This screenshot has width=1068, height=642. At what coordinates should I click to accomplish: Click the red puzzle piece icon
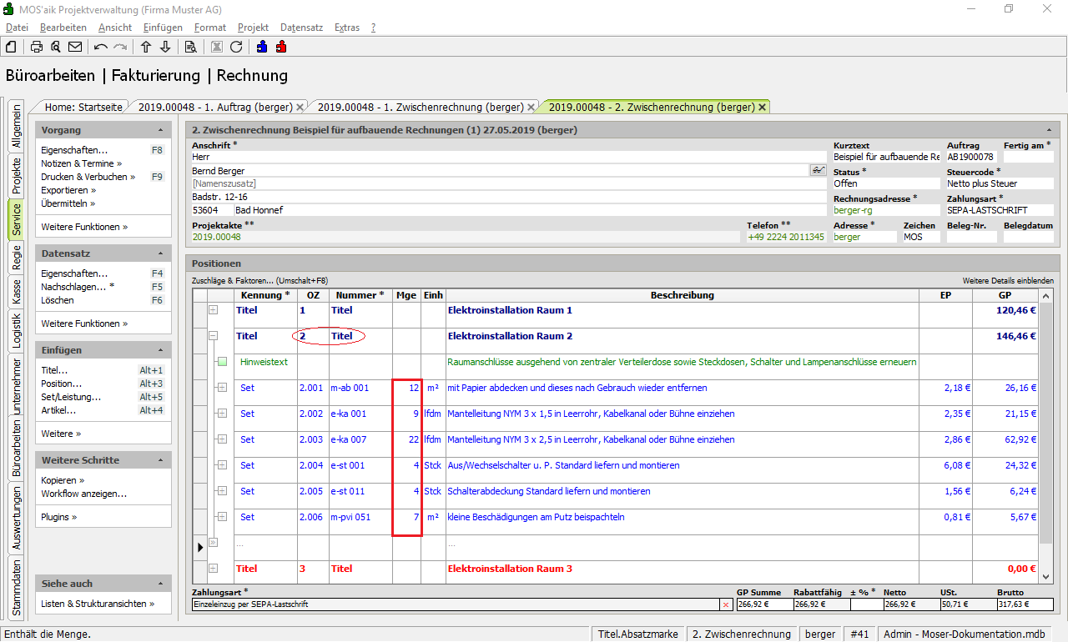(281, 47)
